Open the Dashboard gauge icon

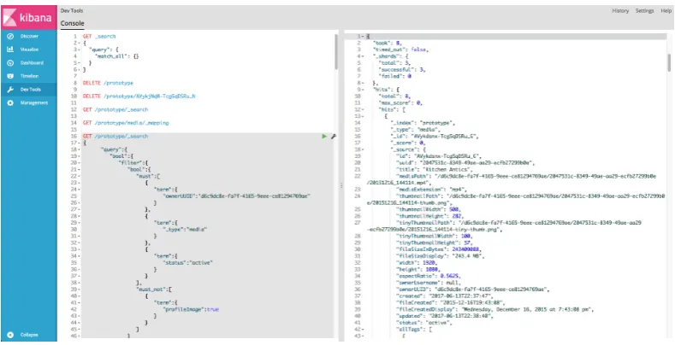click(11, 63)
